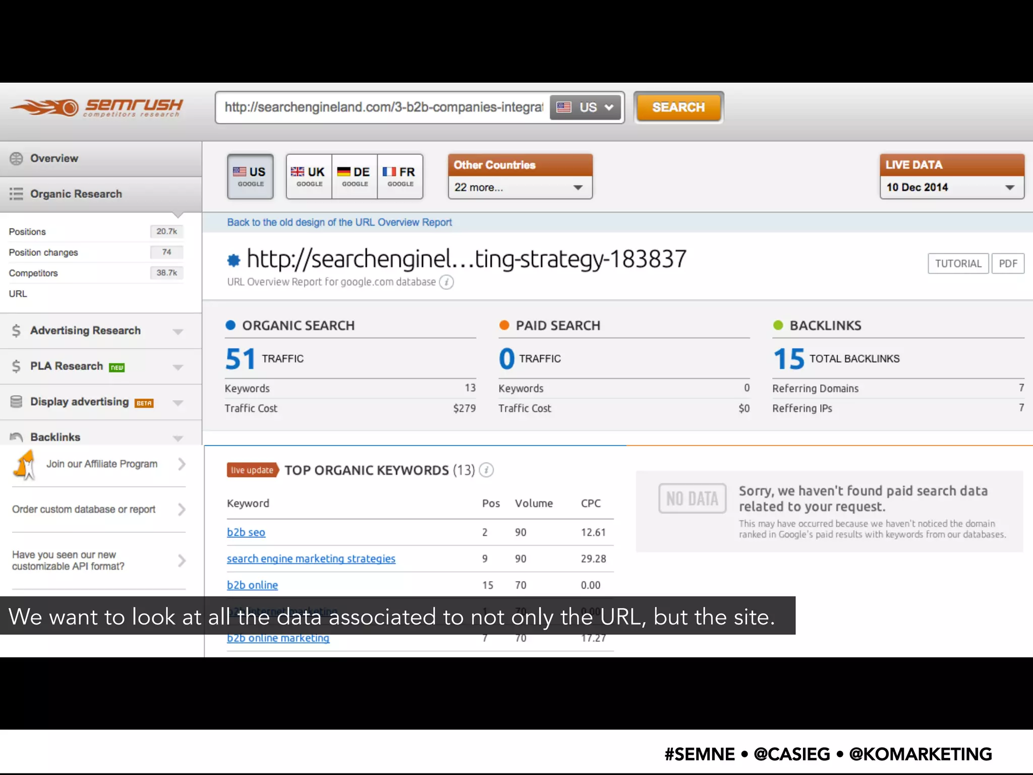Click the Advertising Research dollar icon
The width and height of the screenshot is (1033, 775).
pos(16,330)
